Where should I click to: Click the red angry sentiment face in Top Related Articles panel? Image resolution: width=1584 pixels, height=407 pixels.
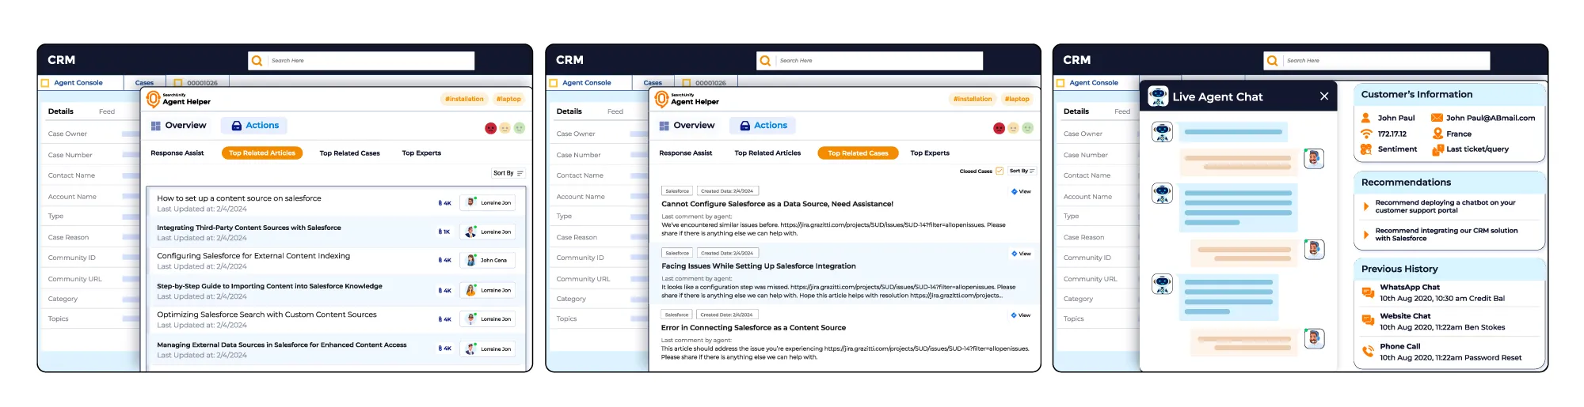click(490, 128)
